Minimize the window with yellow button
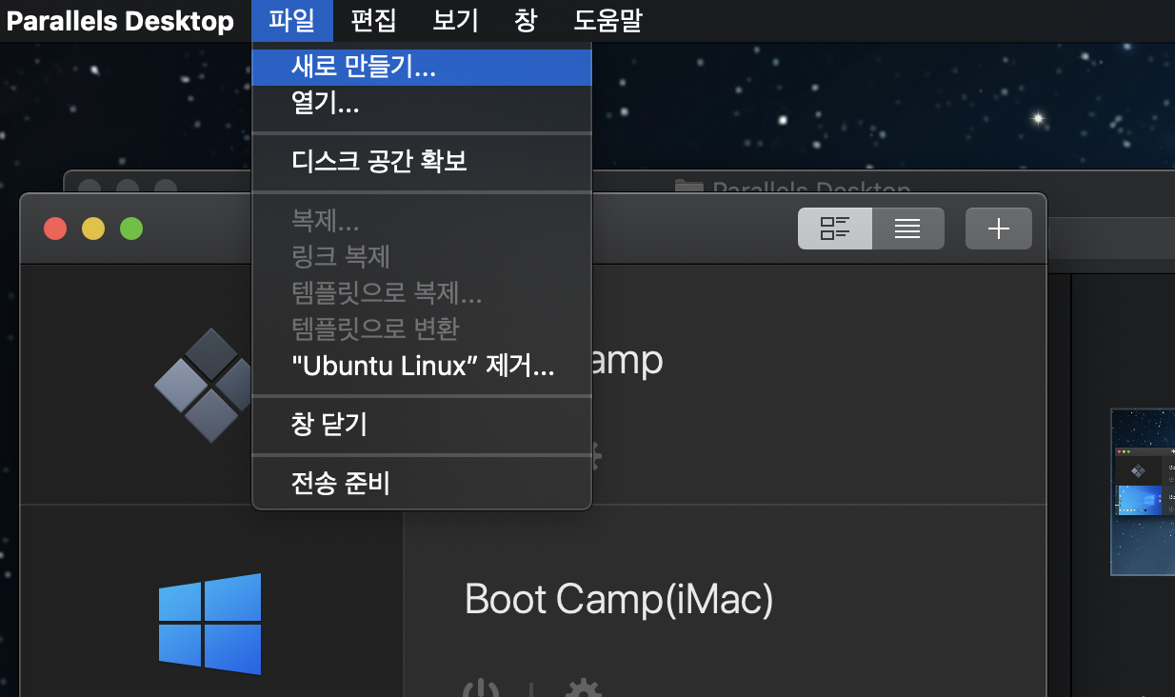The image size is (1175, 697). (93, 229)
